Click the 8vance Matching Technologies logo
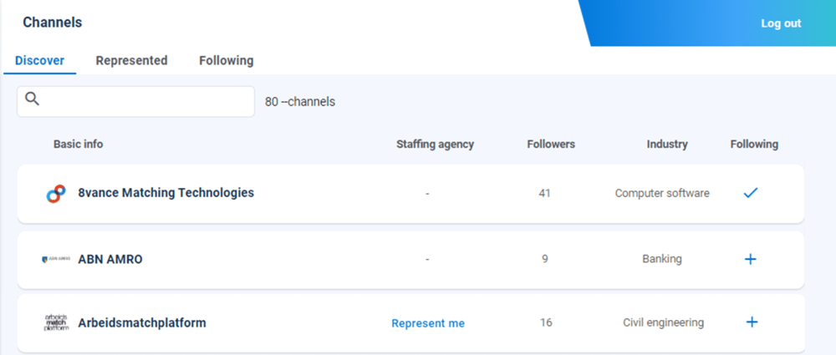Screen dimensions: 836x355 56,194
